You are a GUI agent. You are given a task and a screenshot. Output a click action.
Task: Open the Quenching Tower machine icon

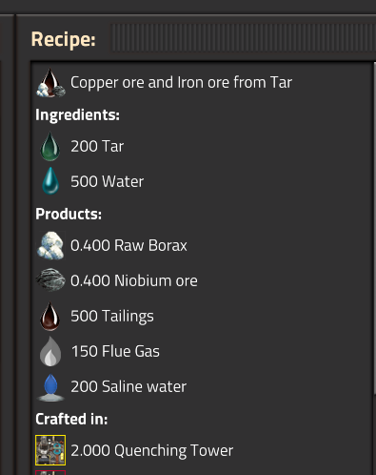coord(50,450)
